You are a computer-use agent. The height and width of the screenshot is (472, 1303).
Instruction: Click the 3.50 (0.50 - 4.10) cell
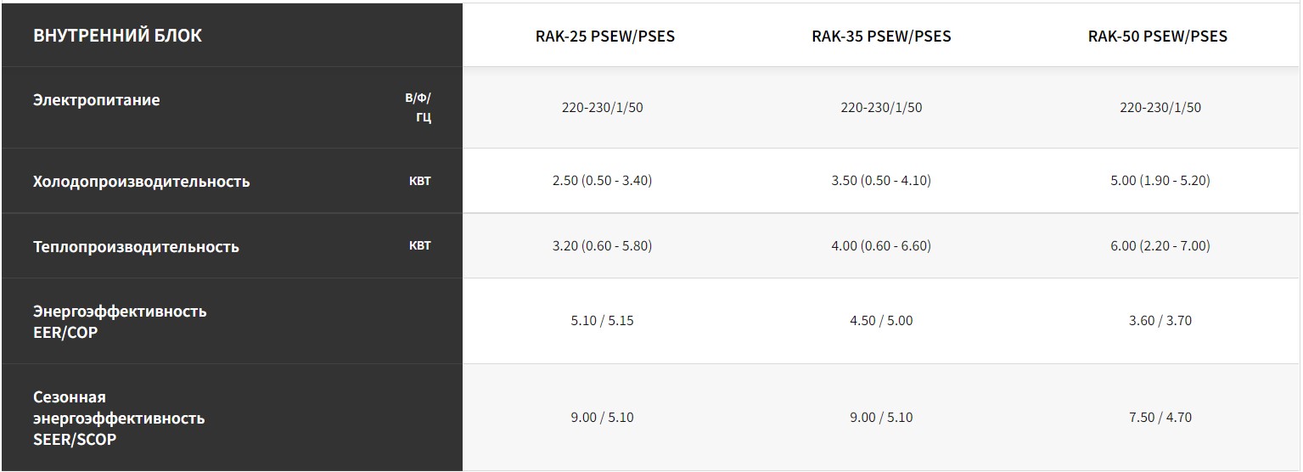pyautogui.click(x=881, y=180)
